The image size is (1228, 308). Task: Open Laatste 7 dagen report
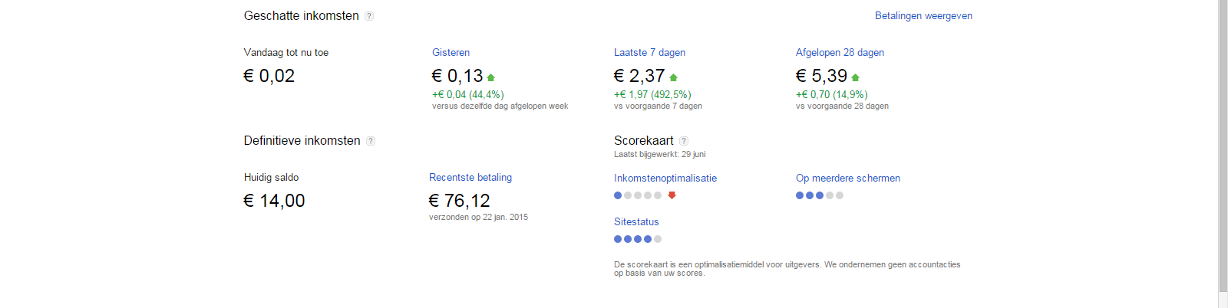click(649, 52)
